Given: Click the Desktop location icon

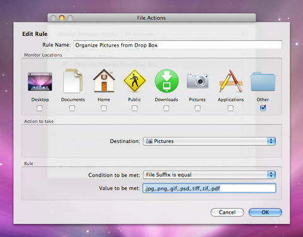Looking at the screenshot, I should tap(40, 81).
